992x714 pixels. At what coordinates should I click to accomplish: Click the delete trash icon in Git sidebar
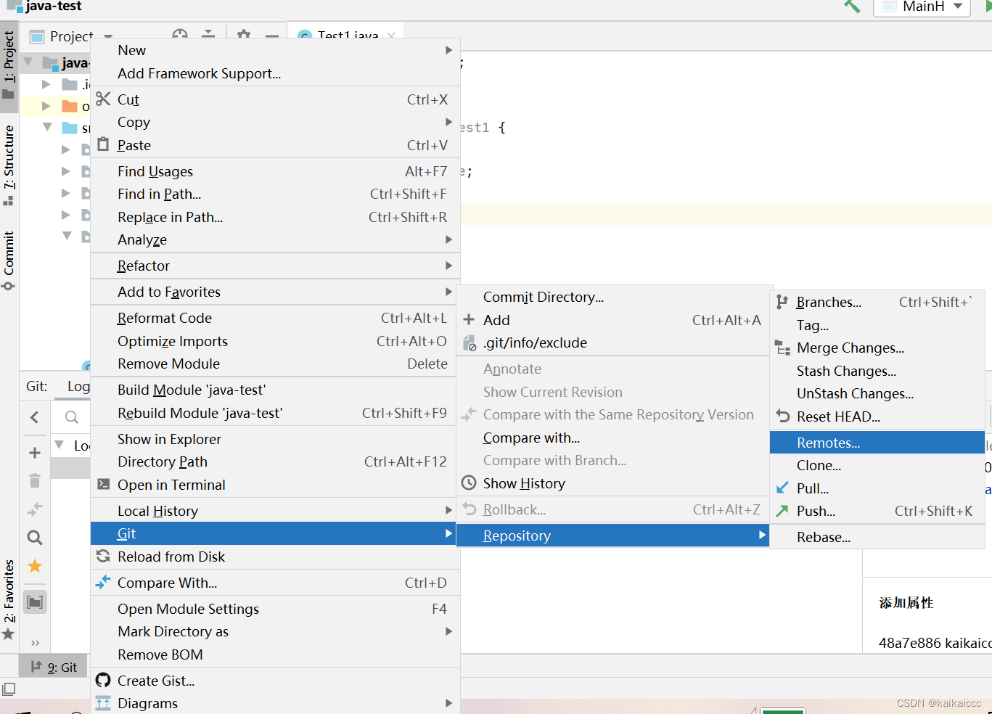coord(34,480)
